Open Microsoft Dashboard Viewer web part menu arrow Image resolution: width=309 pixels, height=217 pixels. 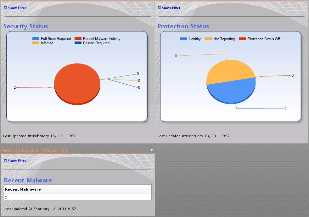coord(152,150)
